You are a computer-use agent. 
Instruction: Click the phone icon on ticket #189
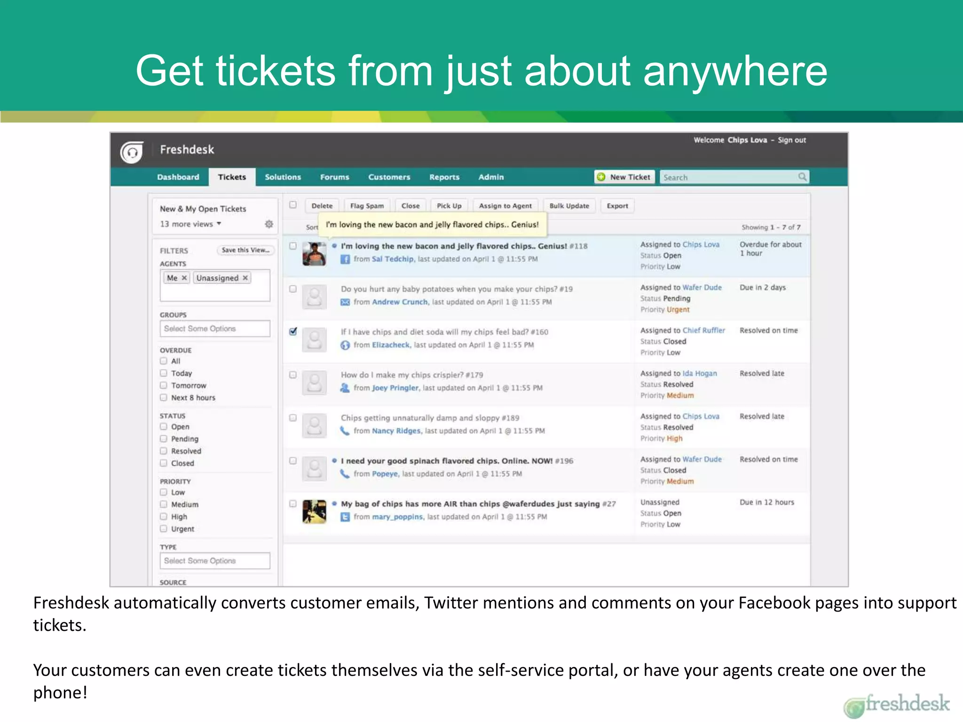click(x=345, y=431)
